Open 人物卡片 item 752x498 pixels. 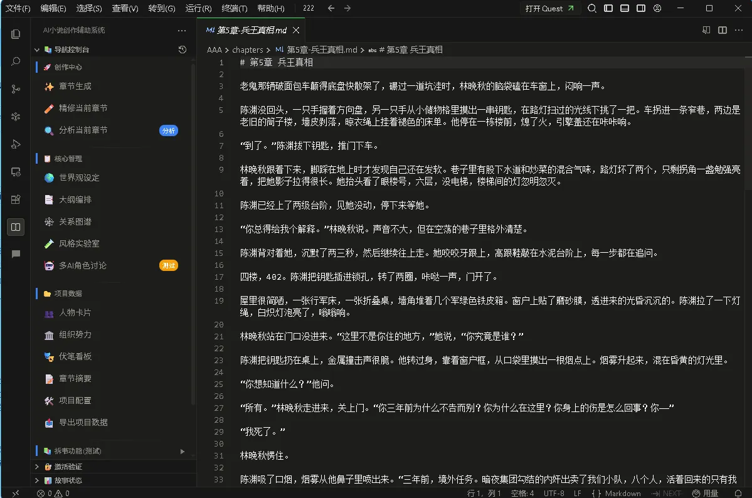(75, 313)
